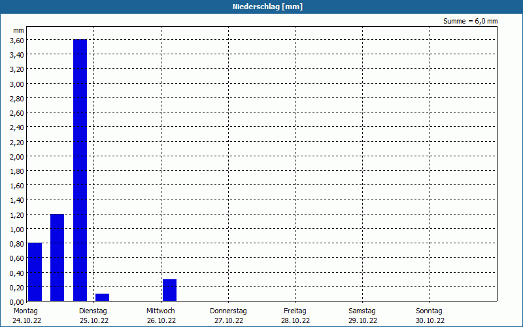Click the mm unit label on y-axis
This screenshot has width=523, height=327.
[x=18, y=30]
